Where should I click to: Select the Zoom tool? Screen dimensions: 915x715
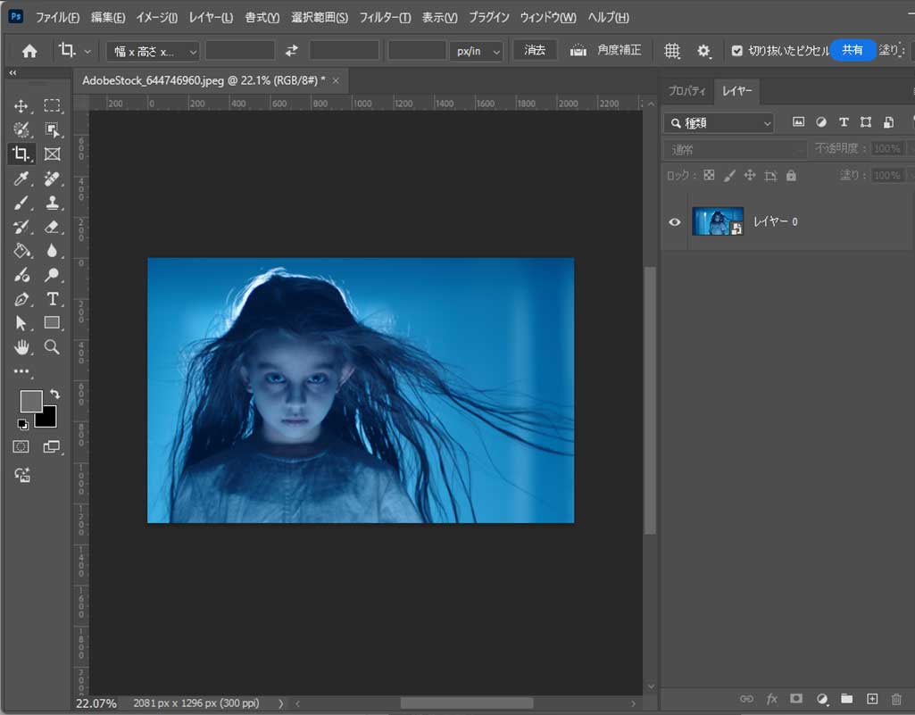pyautogui.click(x=52, y=347)
